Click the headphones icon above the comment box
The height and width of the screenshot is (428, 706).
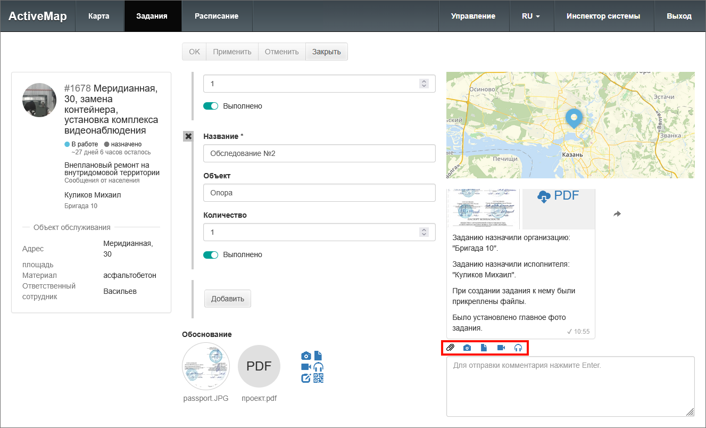[x=518, y=348]
